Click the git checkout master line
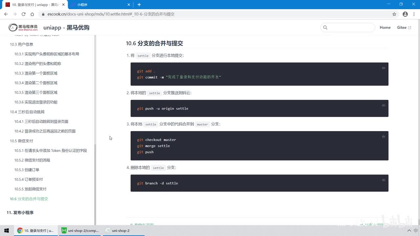Viewport: 420px width, 236px height. [x=157, y=140]
